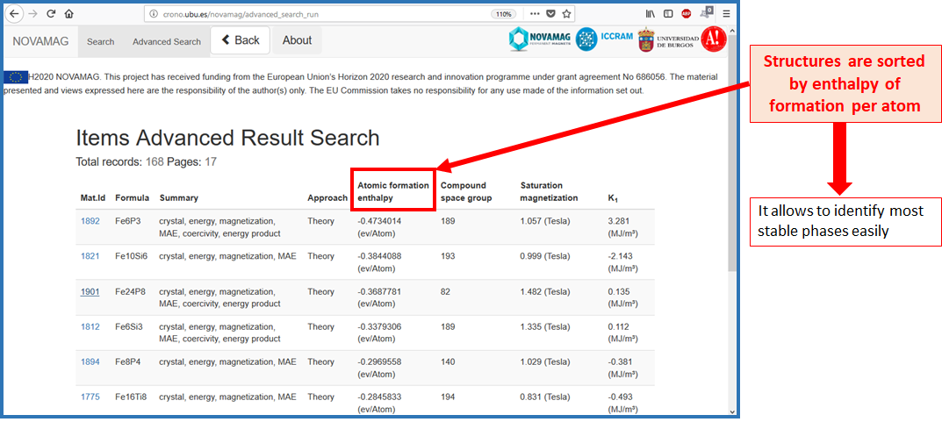Click the Universidad de Burgos logo
Screen dimensions: 942x422
click(x=668, y=39)
